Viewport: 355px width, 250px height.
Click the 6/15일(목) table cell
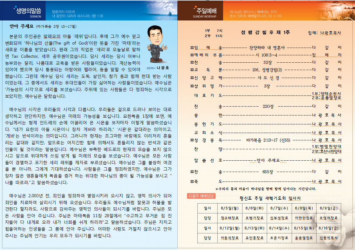[304, 228]
